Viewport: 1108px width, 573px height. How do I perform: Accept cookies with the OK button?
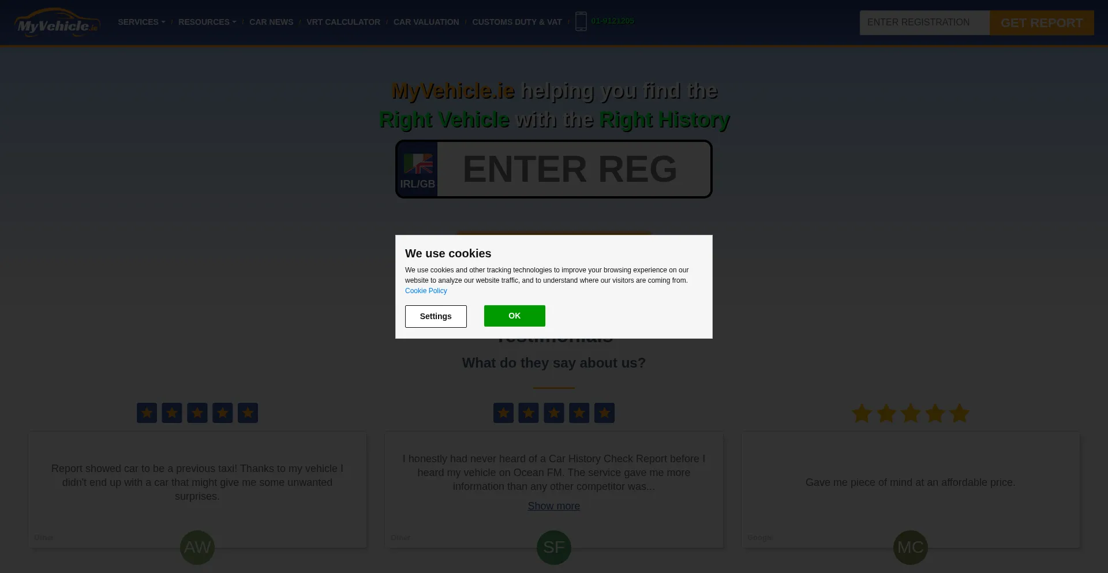click(x=515, y=316)
